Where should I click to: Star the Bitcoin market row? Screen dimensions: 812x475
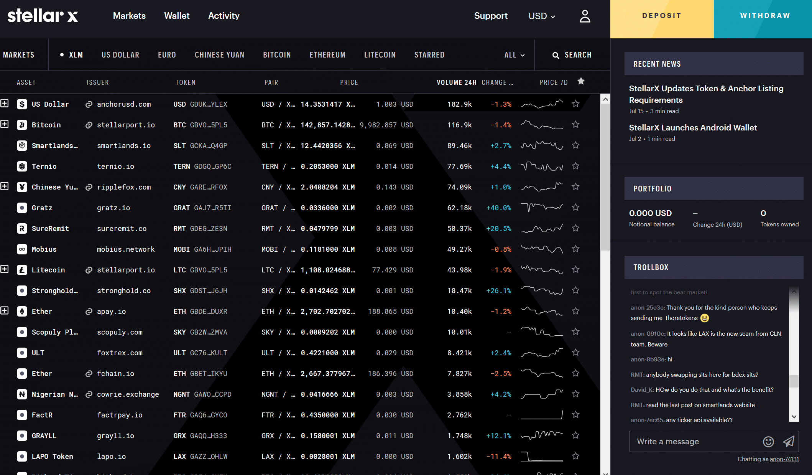[x=575, y=124]
